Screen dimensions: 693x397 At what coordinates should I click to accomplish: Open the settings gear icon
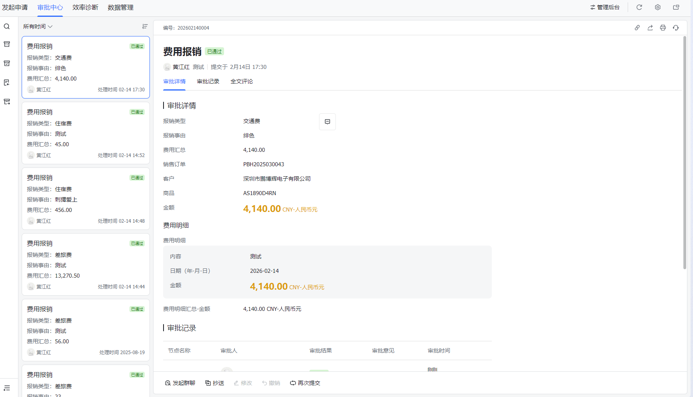(658, 7)
